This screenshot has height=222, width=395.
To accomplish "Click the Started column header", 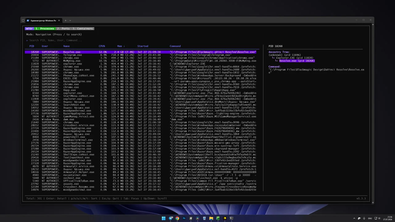I will click(143, 46).
